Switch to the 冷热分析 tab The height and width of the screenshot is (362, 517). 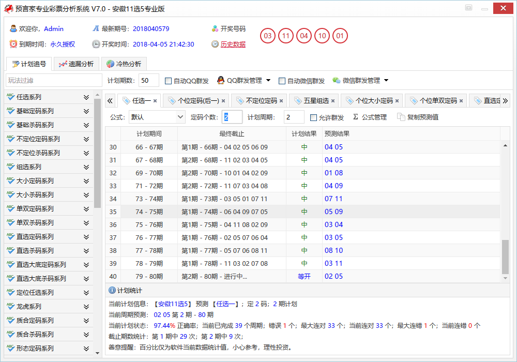pos(124,64)
